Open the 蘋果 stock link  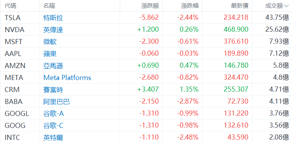click(50, 54)
